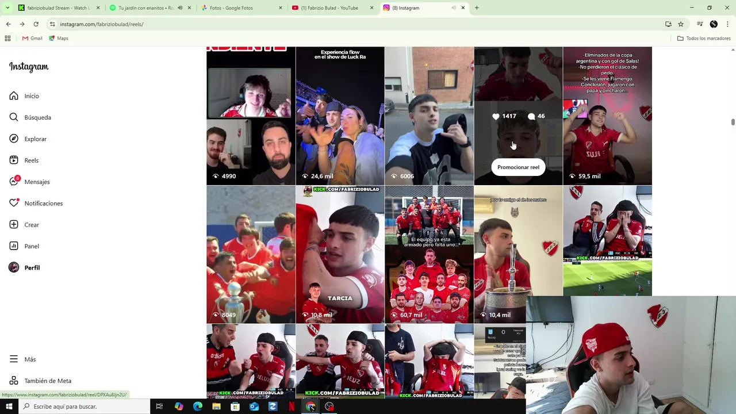Click the install app icon in address bar

tap(668, 24)
